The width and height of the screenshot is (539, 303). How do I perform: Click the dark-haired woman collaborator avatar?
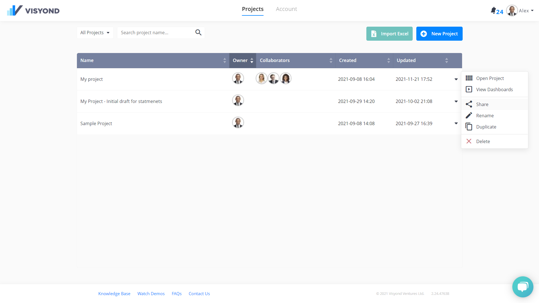[x=286, y=78]
